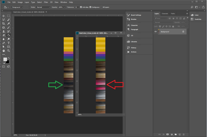207x137 pixels.
Task: Add a layer mask
Action: click(168, 134)
